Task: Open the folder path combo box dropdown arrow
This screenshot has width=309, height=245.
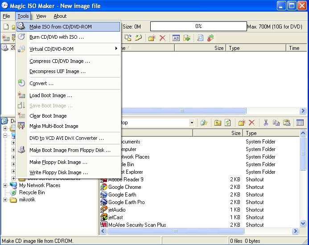Action: 192,122
